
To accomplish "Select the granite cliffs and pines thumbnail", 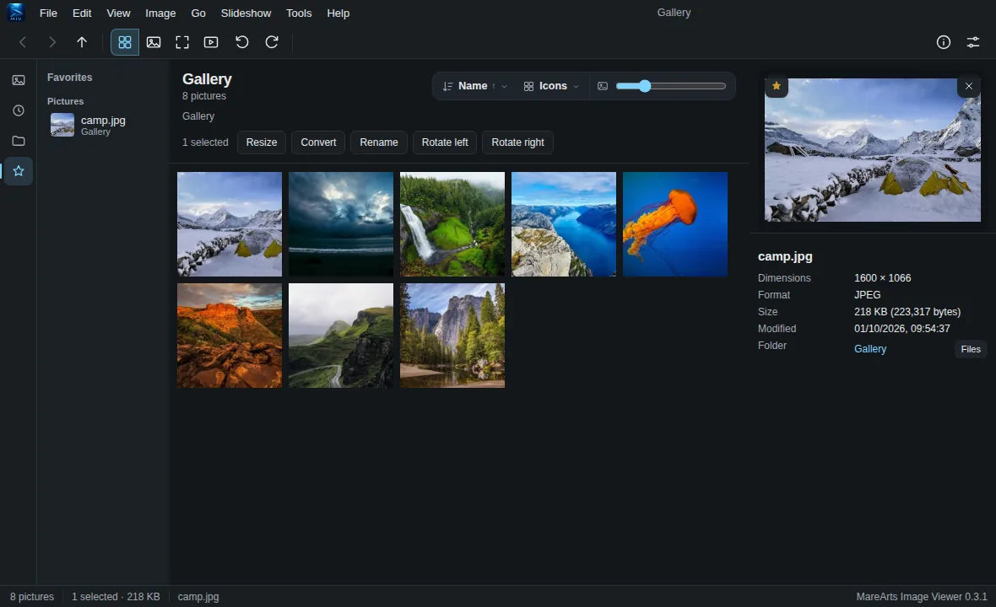I will point(452,336).
